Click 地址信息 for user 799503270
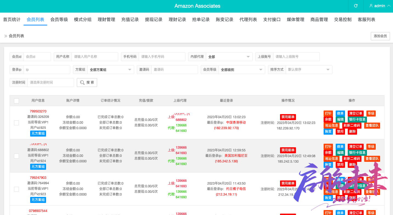 pyautogui.click(x=332, y=126)
